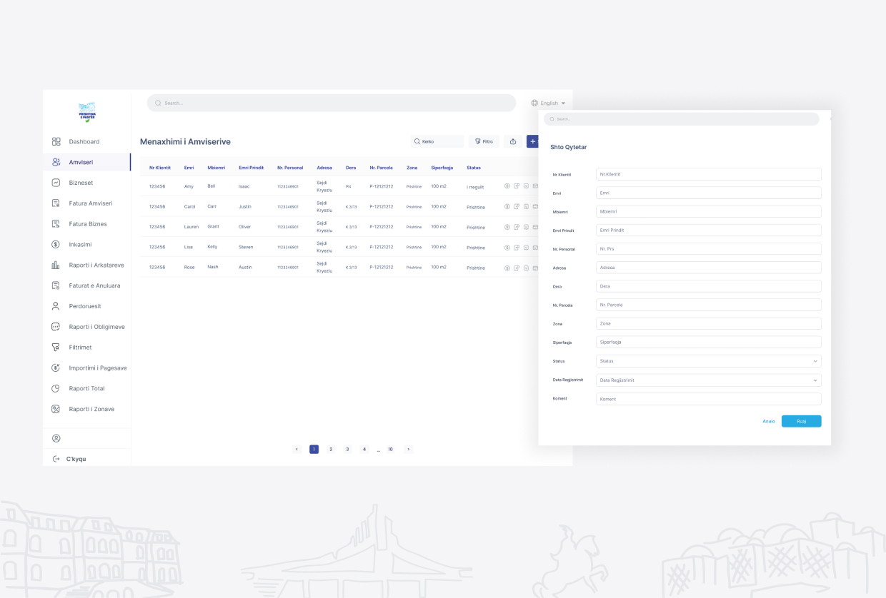Image resolution: width=886 pixels, height=598 pixels.
Task: Log out using C'kyqu
Action: coord(76,459)
